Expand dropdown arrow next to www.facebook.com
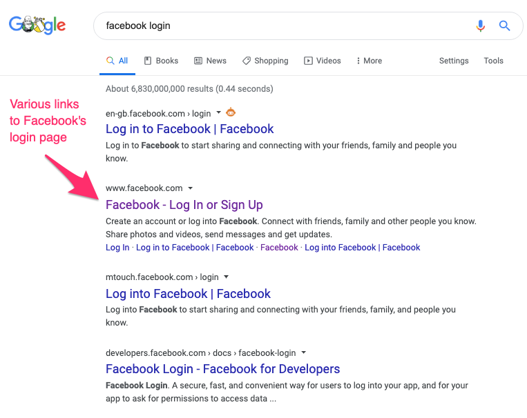 (190, 188)
